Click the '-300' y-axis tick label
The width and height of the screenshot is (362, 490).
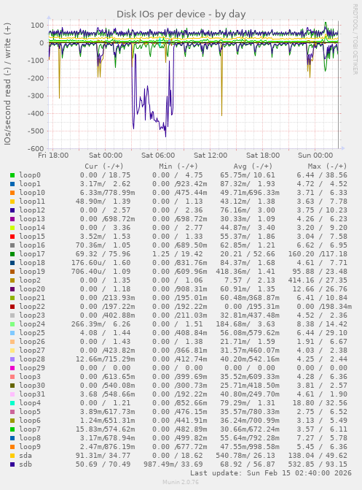coord(36,96)
